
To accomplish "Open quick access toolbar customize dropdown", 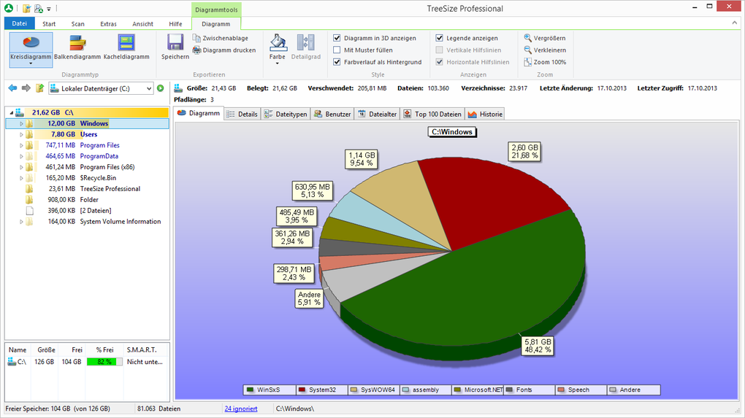I will [49, 9].
